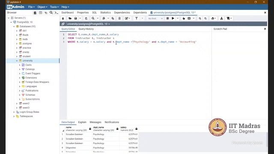
Task: Click the Rollback transaction icon
Action: coord(205,18)
